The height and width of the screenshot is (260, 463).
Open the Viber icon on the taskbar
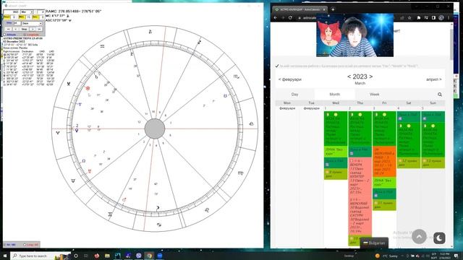[x=139, y=256]
